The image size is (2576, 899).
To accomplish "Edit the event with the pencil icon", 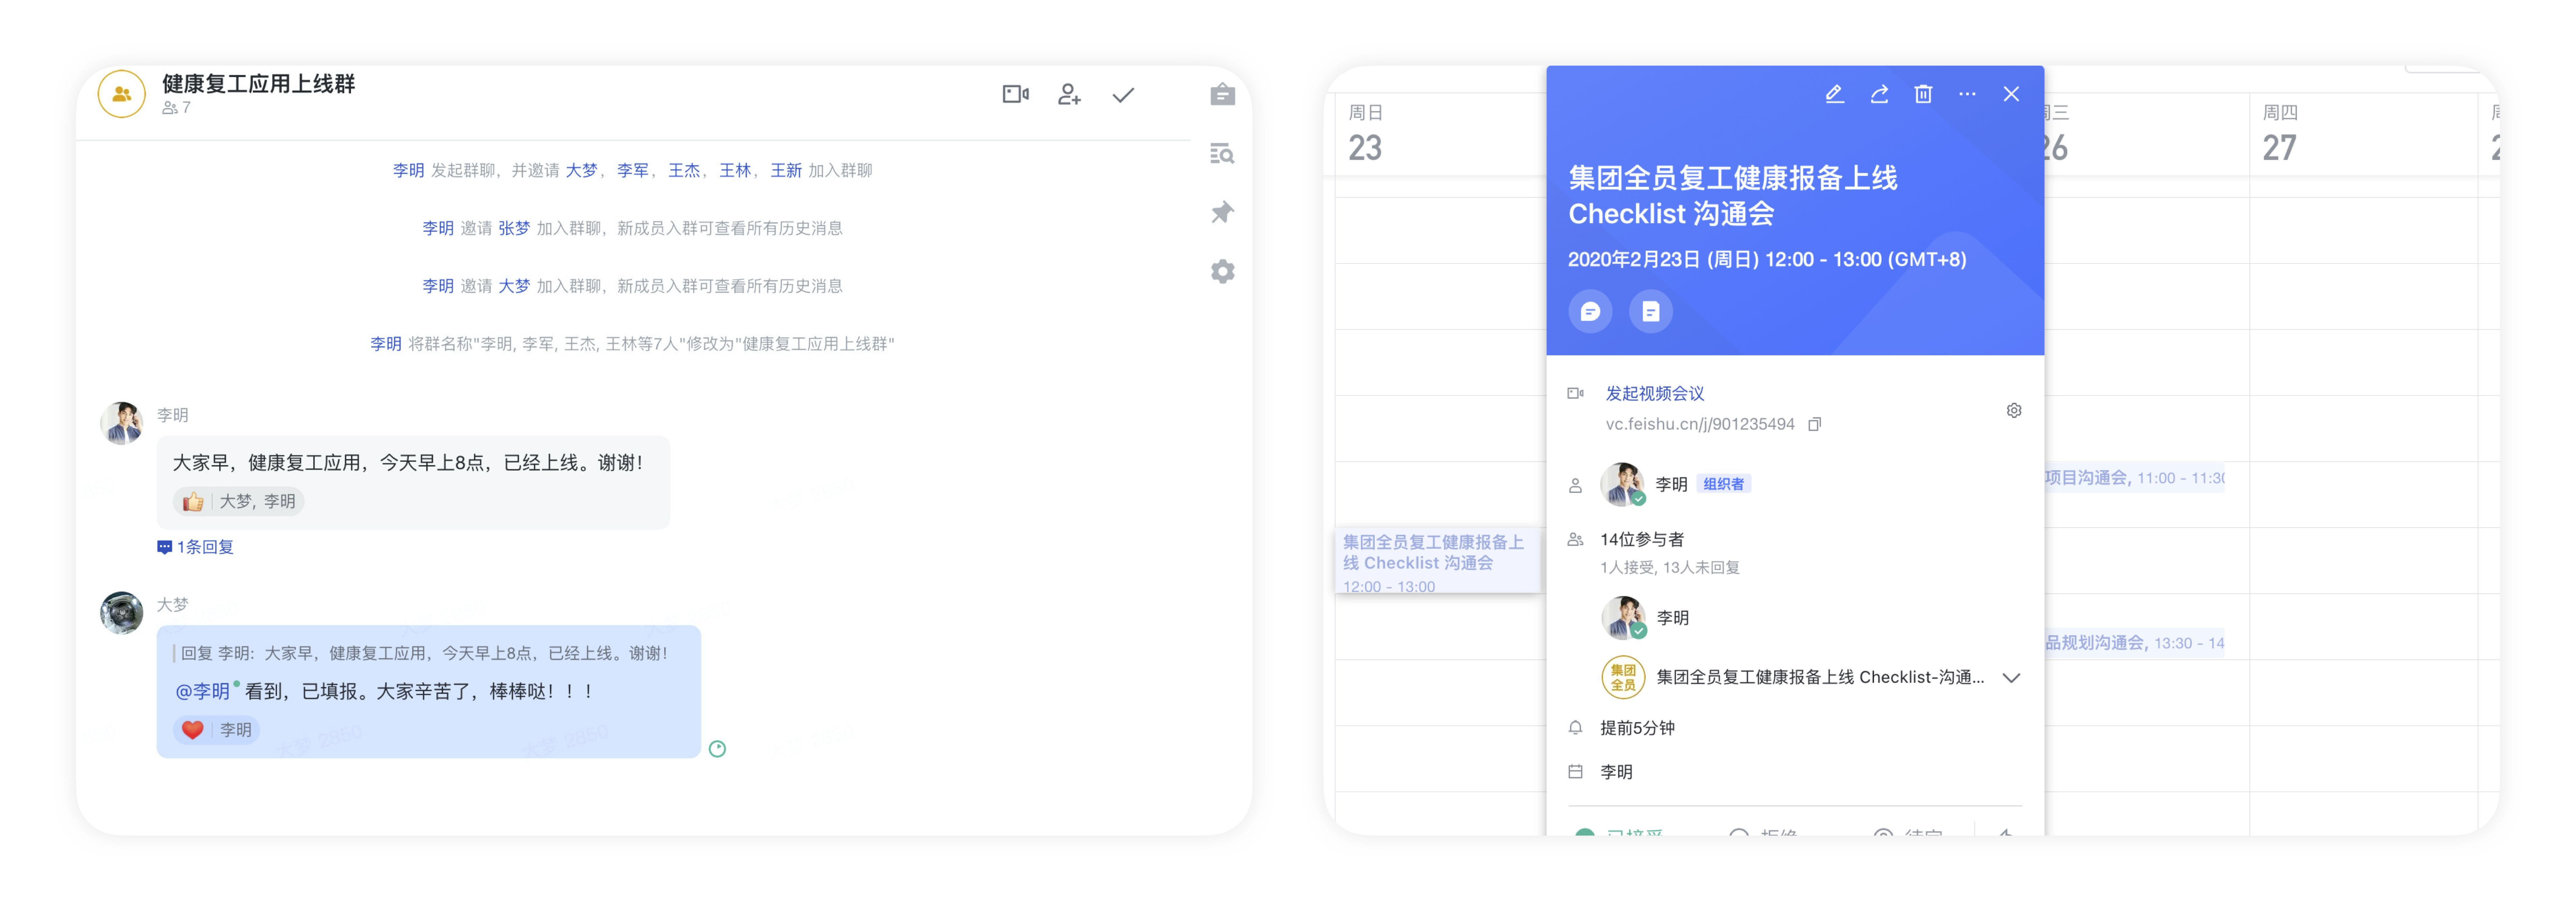I will tap(1834, 94).
